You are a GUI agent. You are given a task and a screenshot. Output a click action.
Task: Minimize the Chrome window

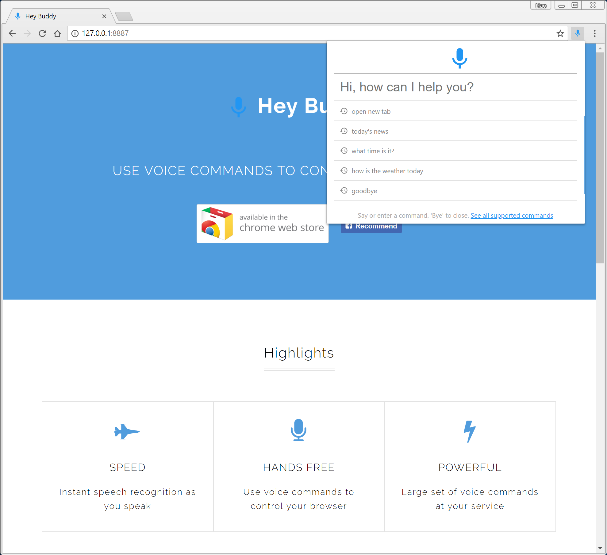click(x=562, y=6)
